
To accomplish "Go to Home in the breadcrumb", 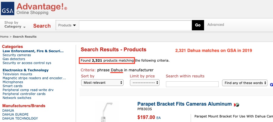I will click(4, 36).
